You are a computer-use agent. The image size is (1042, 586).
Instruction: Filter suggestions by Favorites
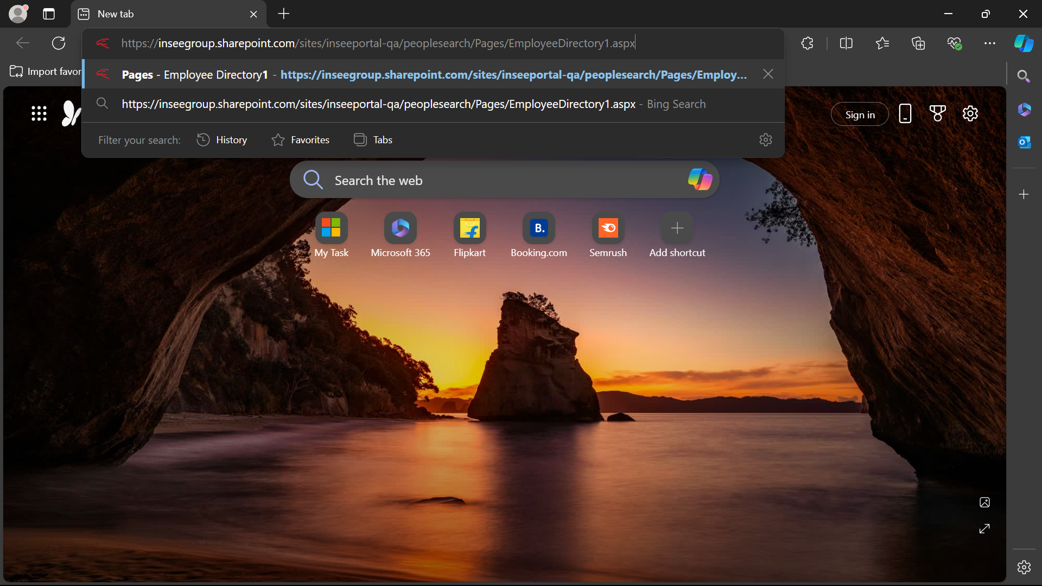click(x=300, y=140)
